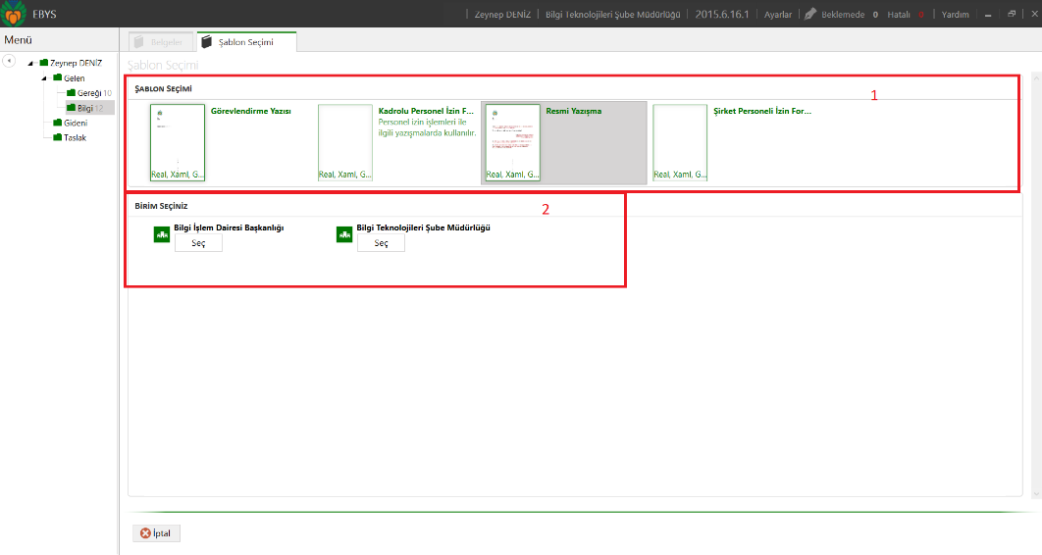
Task: Click Hatalı status in top bar
Action: coord(899,14)
